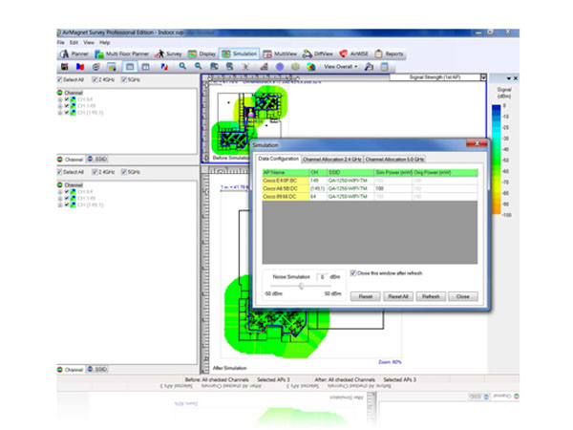Open the Help menu
This screenshot has height=430, width=573.
[104, 42]
